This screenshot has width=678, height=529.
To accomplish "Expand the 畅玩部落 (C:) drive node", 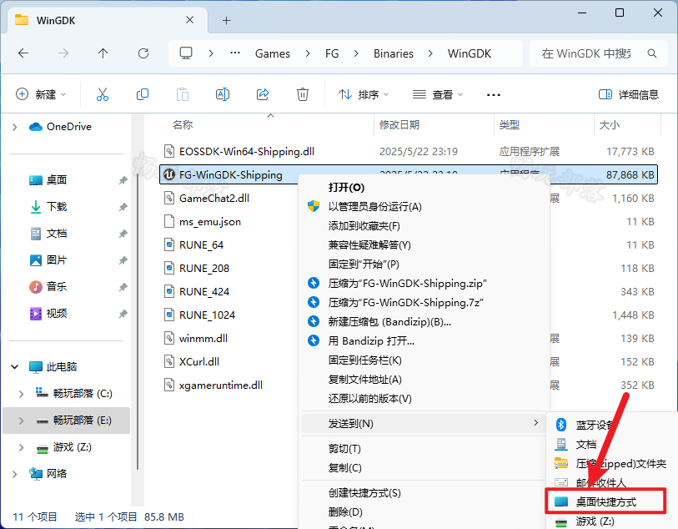I will click(x=21, y=394).
